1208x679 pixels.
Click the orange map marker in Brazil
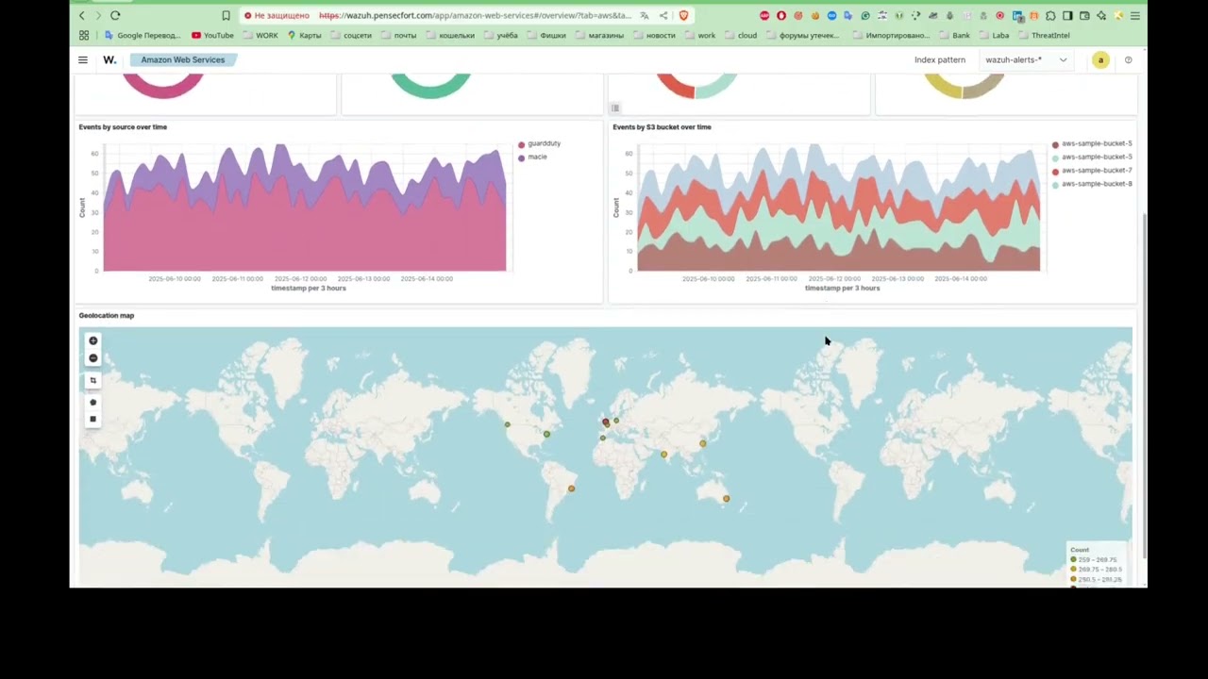pyautogui.click(x=571, y=489)
